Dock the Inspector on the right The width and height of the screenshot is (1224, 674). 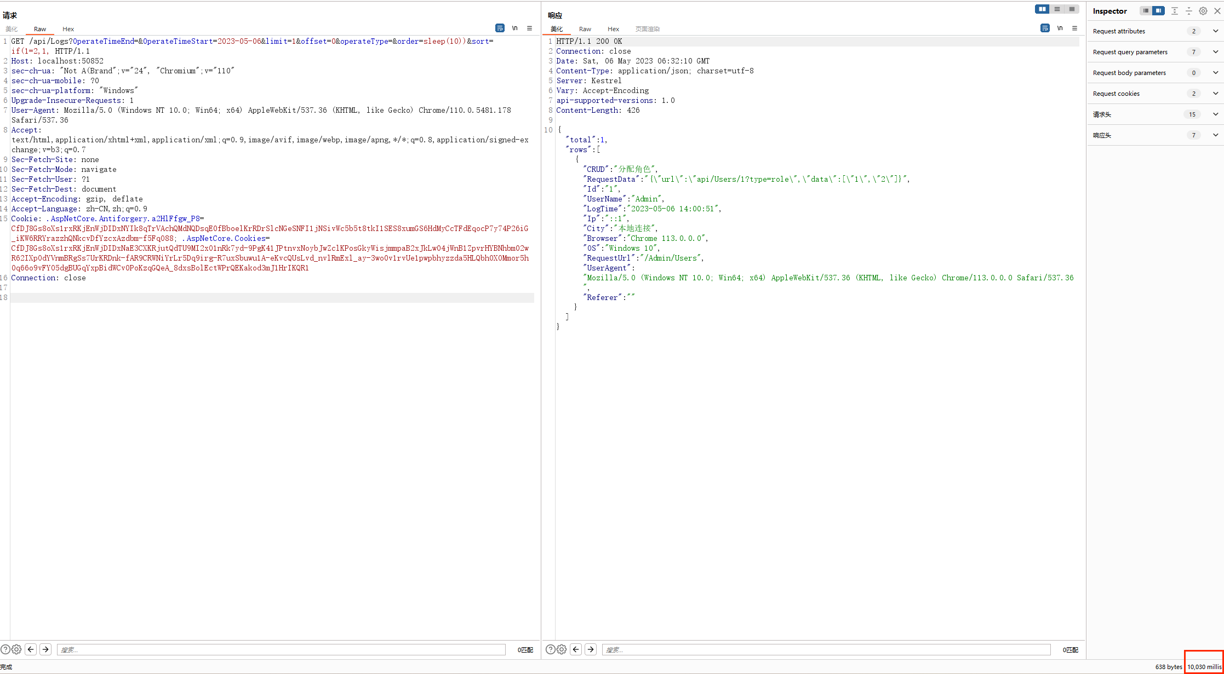pyautogui.click(x=1158, y=10)
